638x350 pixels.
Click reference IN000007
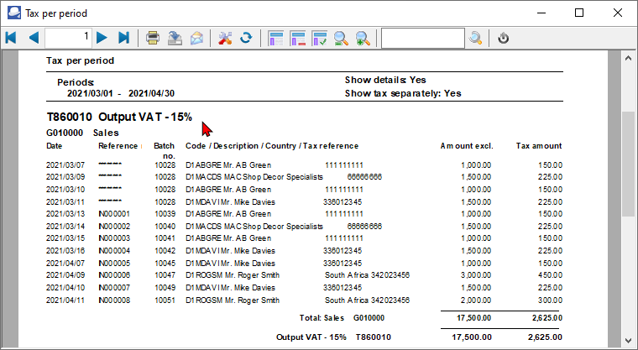(114, 288)
